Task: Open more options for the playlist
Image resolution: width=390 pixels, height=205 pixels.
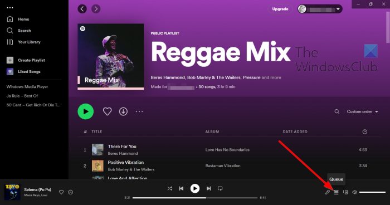Action: 139,111
